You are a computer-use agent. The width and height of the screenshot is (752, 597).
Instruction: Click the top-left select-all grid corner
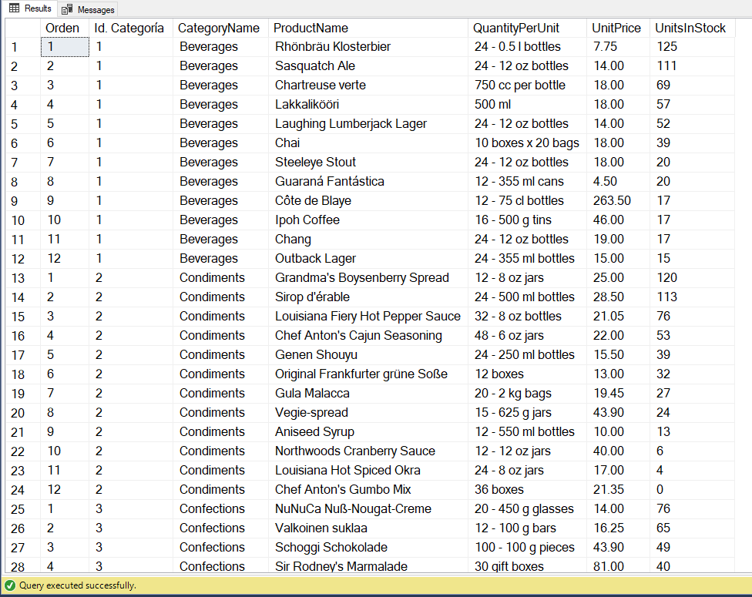(22, 28)
